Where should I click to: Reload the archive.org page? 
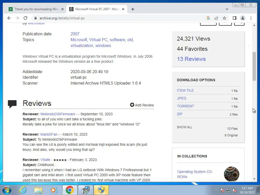pos(25,18)
